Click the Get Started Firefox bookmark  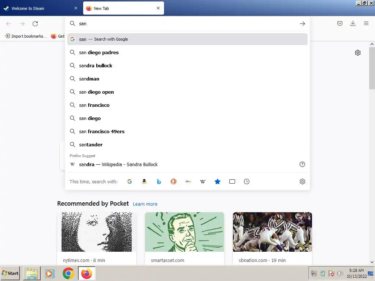tap(57, 36)
